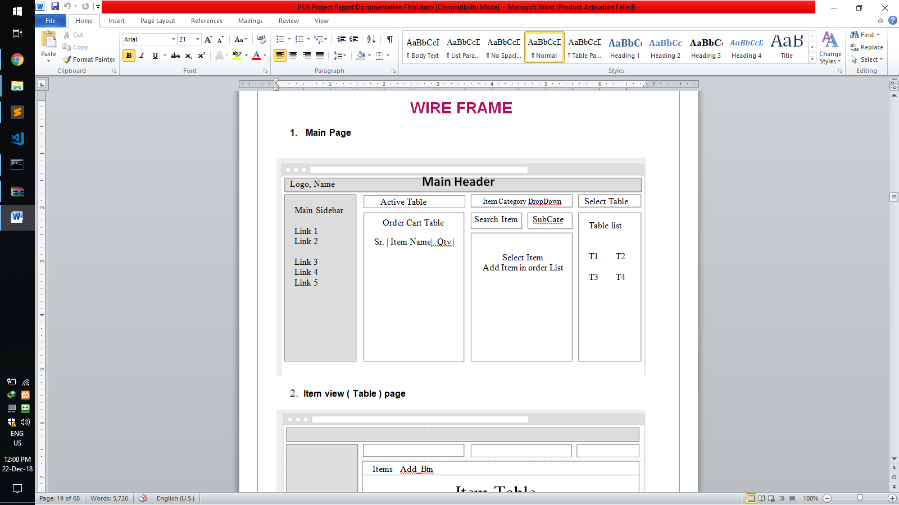Viewport: 899px width, 505px height.
Task: Toggle Italic formatting
Action: [142, 56]
